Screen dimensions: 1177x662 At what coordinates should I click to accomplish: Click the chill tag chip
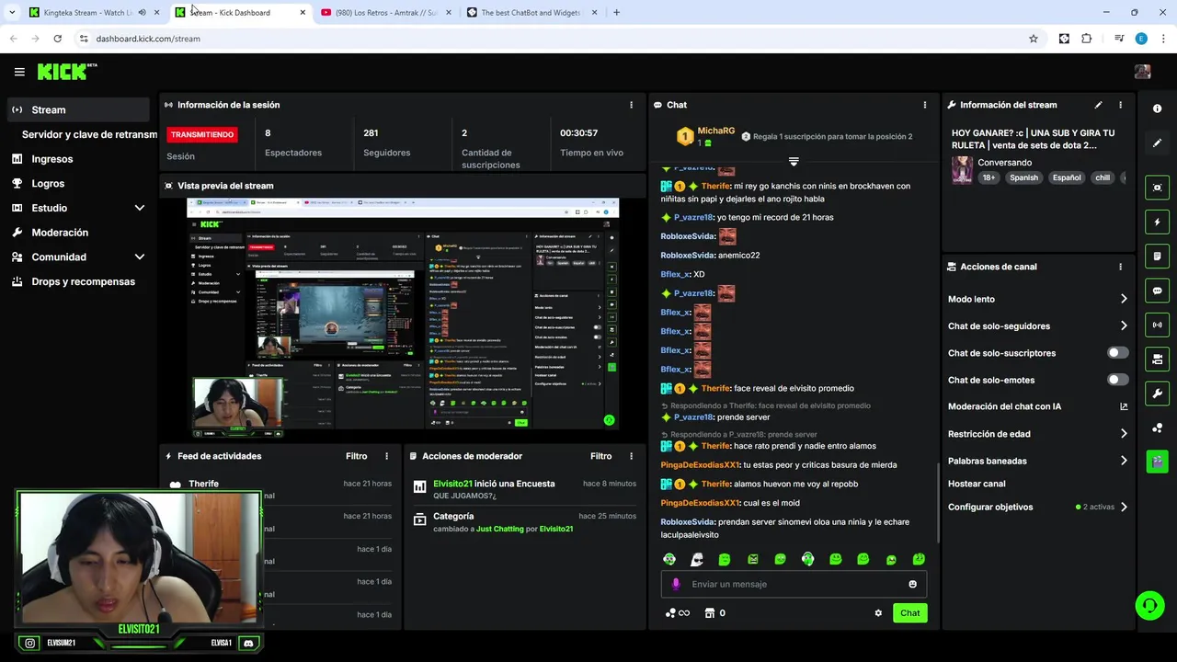pyautogui.click(x=1103, y=177)
